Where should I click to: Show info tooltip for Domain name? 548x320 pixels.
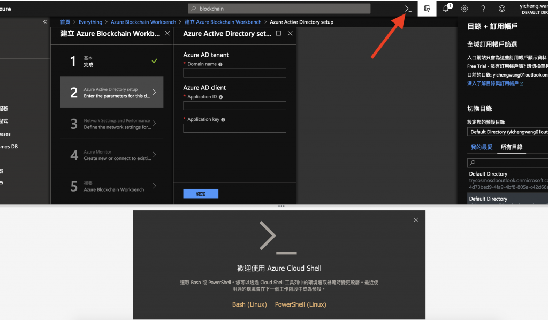pos(220,64)
